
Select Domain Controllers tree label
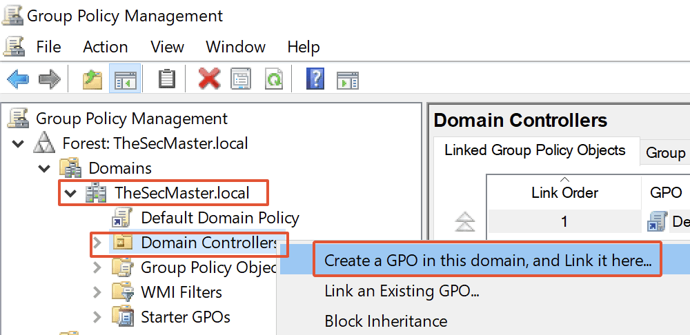210,243
